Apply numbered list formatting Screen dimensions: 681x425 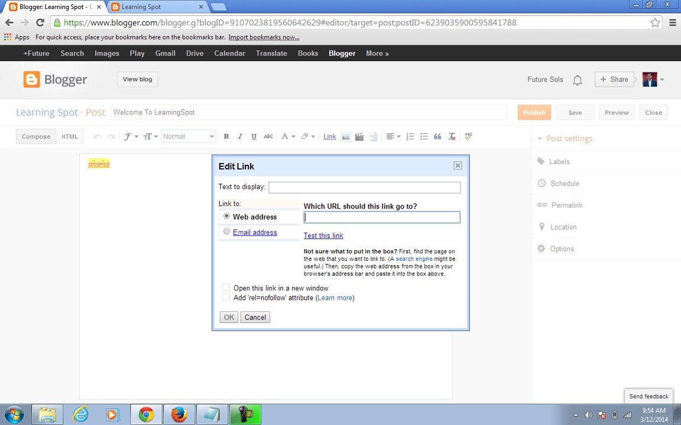410,136
